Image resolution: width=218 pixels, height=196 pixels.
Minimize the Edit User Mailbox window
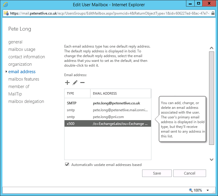[190, 3]
